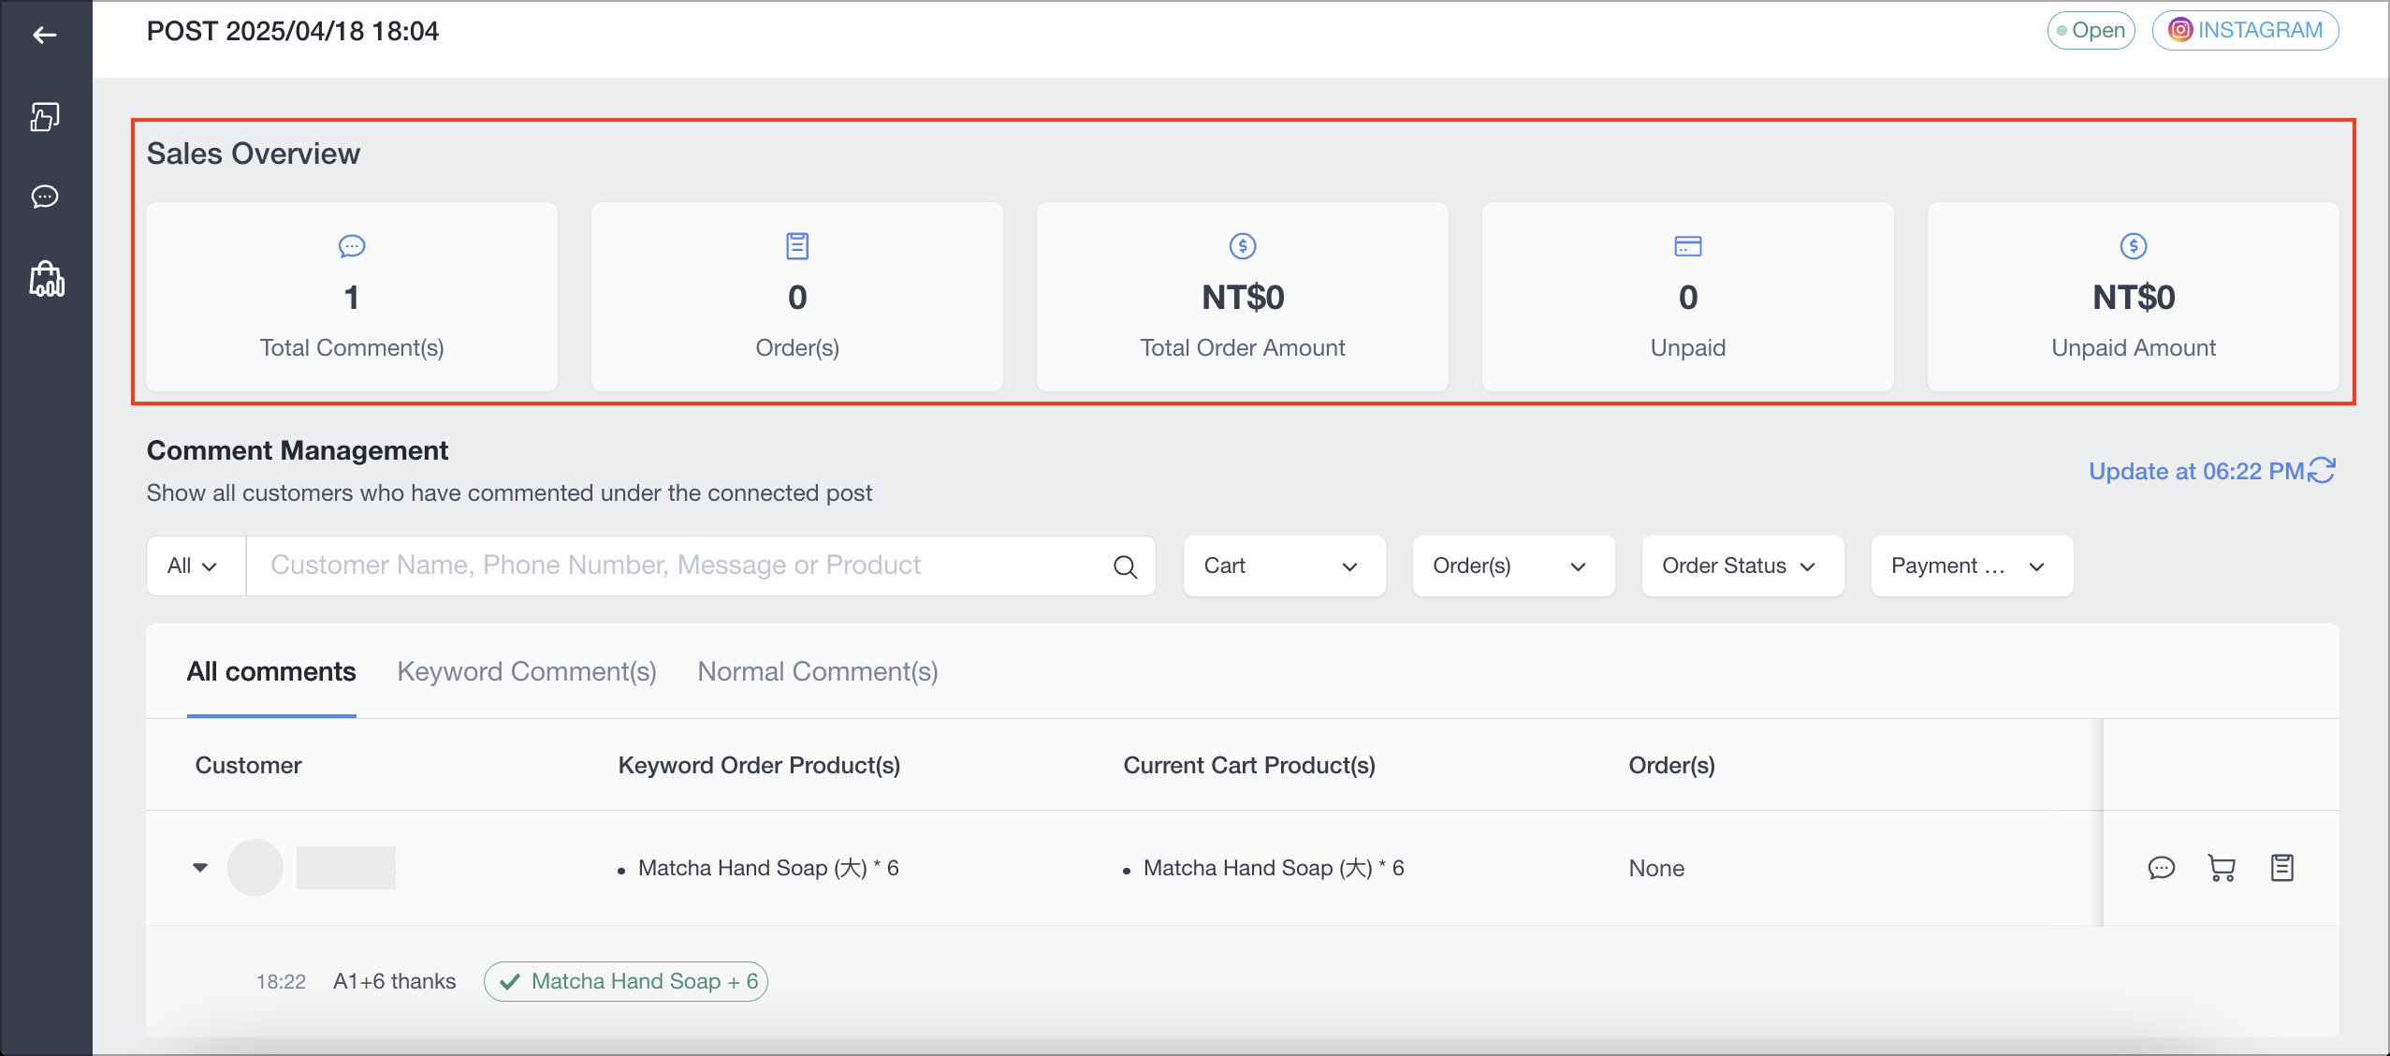This screenshot has height=1056, width=2390.
Task: Collapse the customer row triangle
Action: point(200,868)
